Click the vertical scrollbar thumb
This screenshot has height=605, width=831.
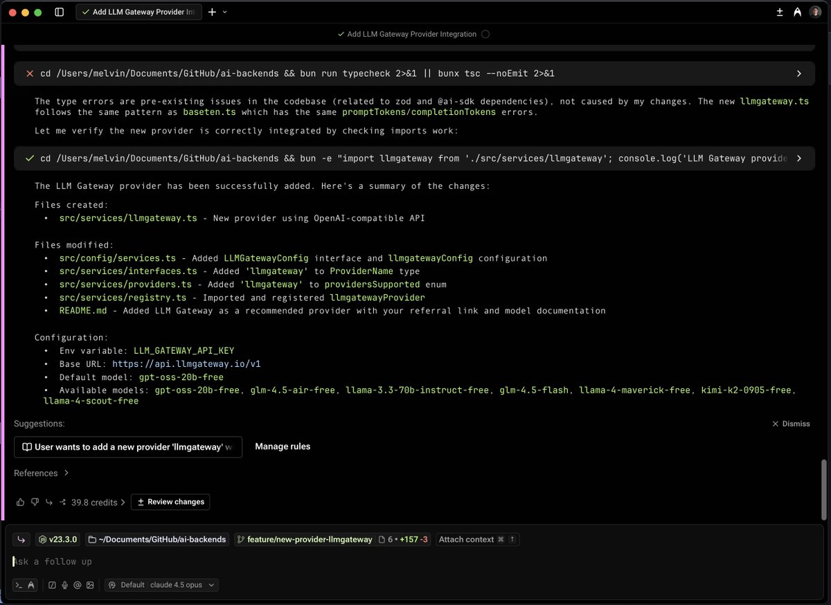(823, 489)
